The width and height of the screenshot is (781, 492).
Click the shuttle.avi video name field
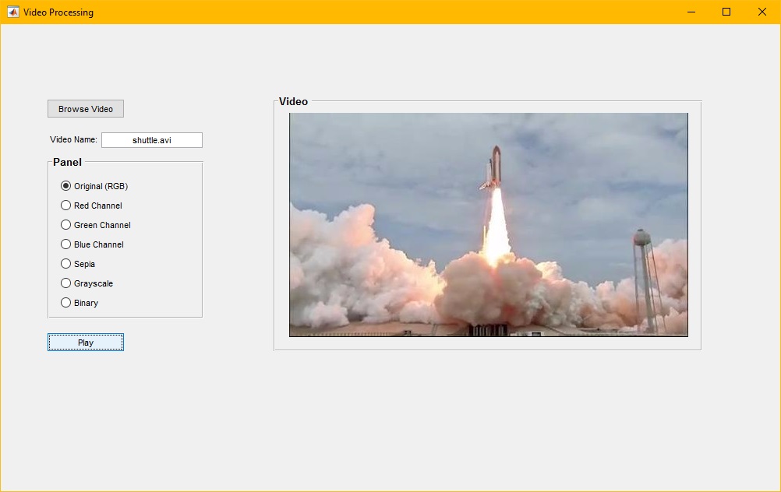pyautogui.click(x=152, y=140)
